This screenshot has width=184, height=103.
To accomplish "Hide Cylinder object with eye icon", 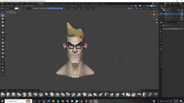I will pyautogui.click(x=180, y=12).
